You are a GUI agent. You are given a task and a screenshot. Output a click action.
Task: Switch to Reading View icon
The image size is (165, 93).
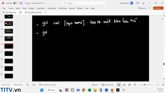129,85
